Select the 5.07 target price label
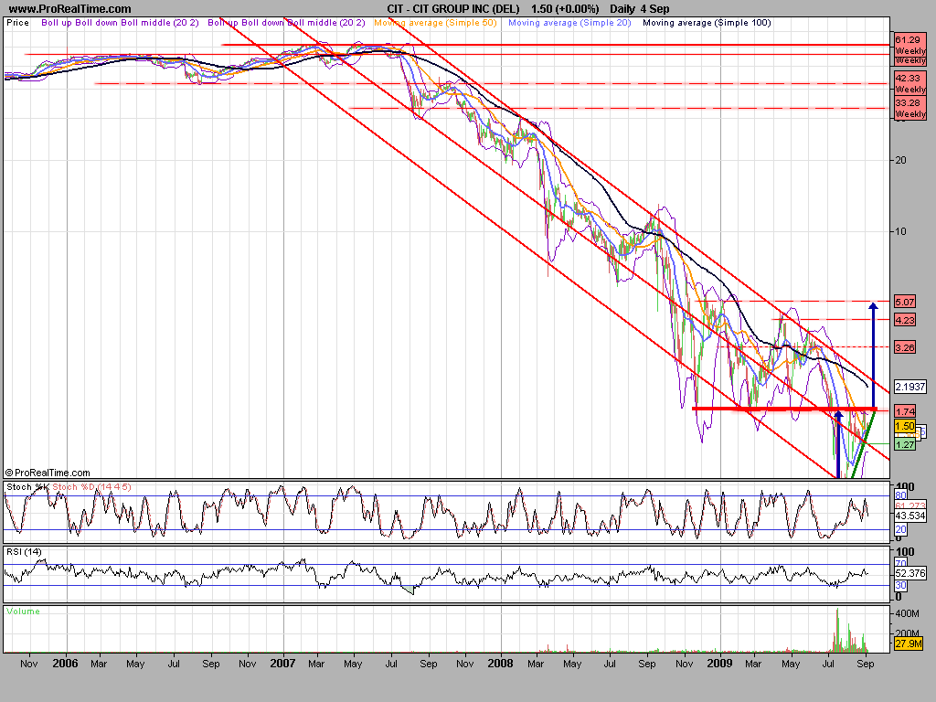 (x=905, y=302)
